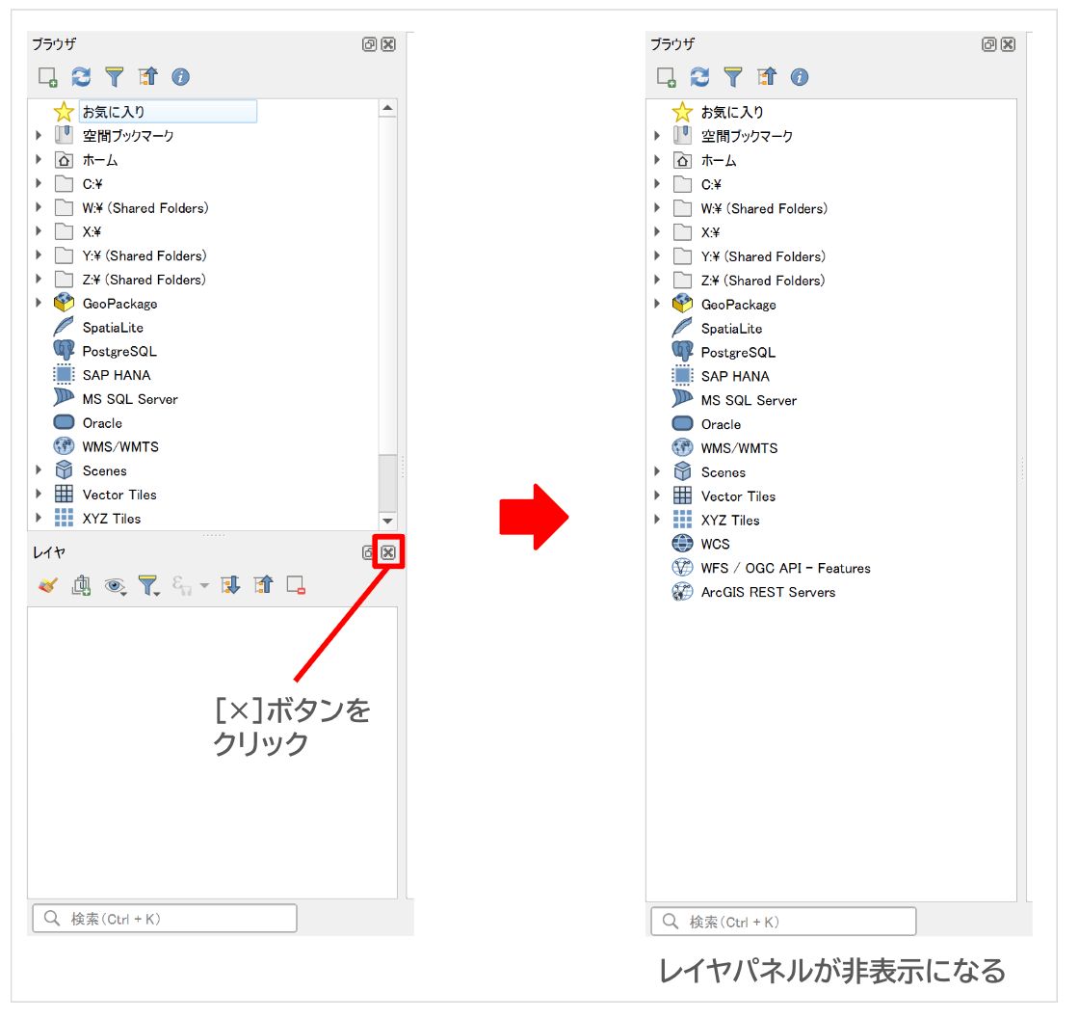
Task: Expand 空間ブックマーク in the left Browser tree
Action: point(39,136)
